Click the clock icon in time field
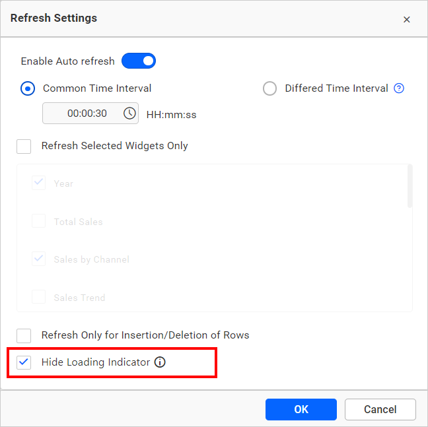 [129, 114]
